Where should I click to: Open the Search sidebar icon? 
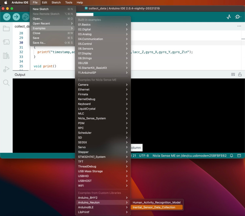click(6, 83)
